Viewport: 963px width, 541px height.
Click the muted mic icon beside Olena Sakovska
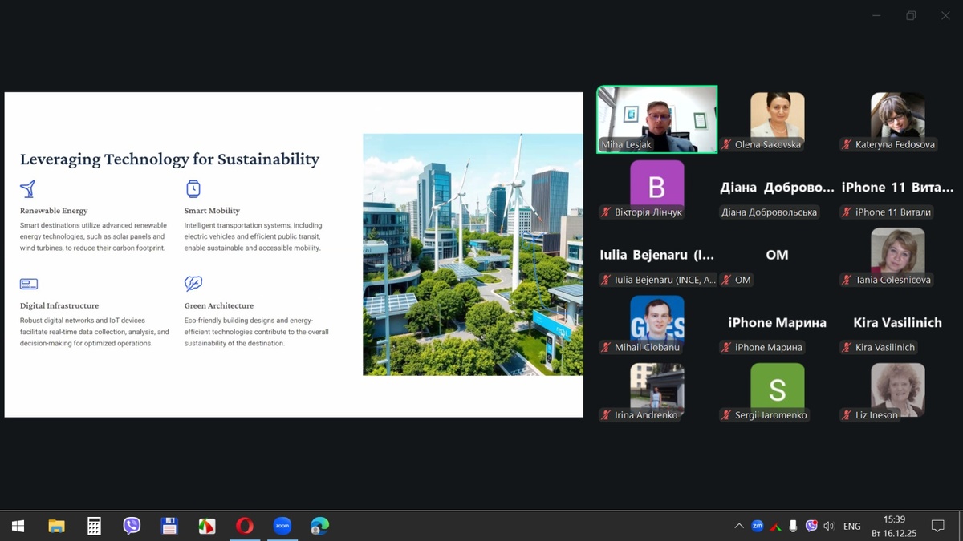726,145
